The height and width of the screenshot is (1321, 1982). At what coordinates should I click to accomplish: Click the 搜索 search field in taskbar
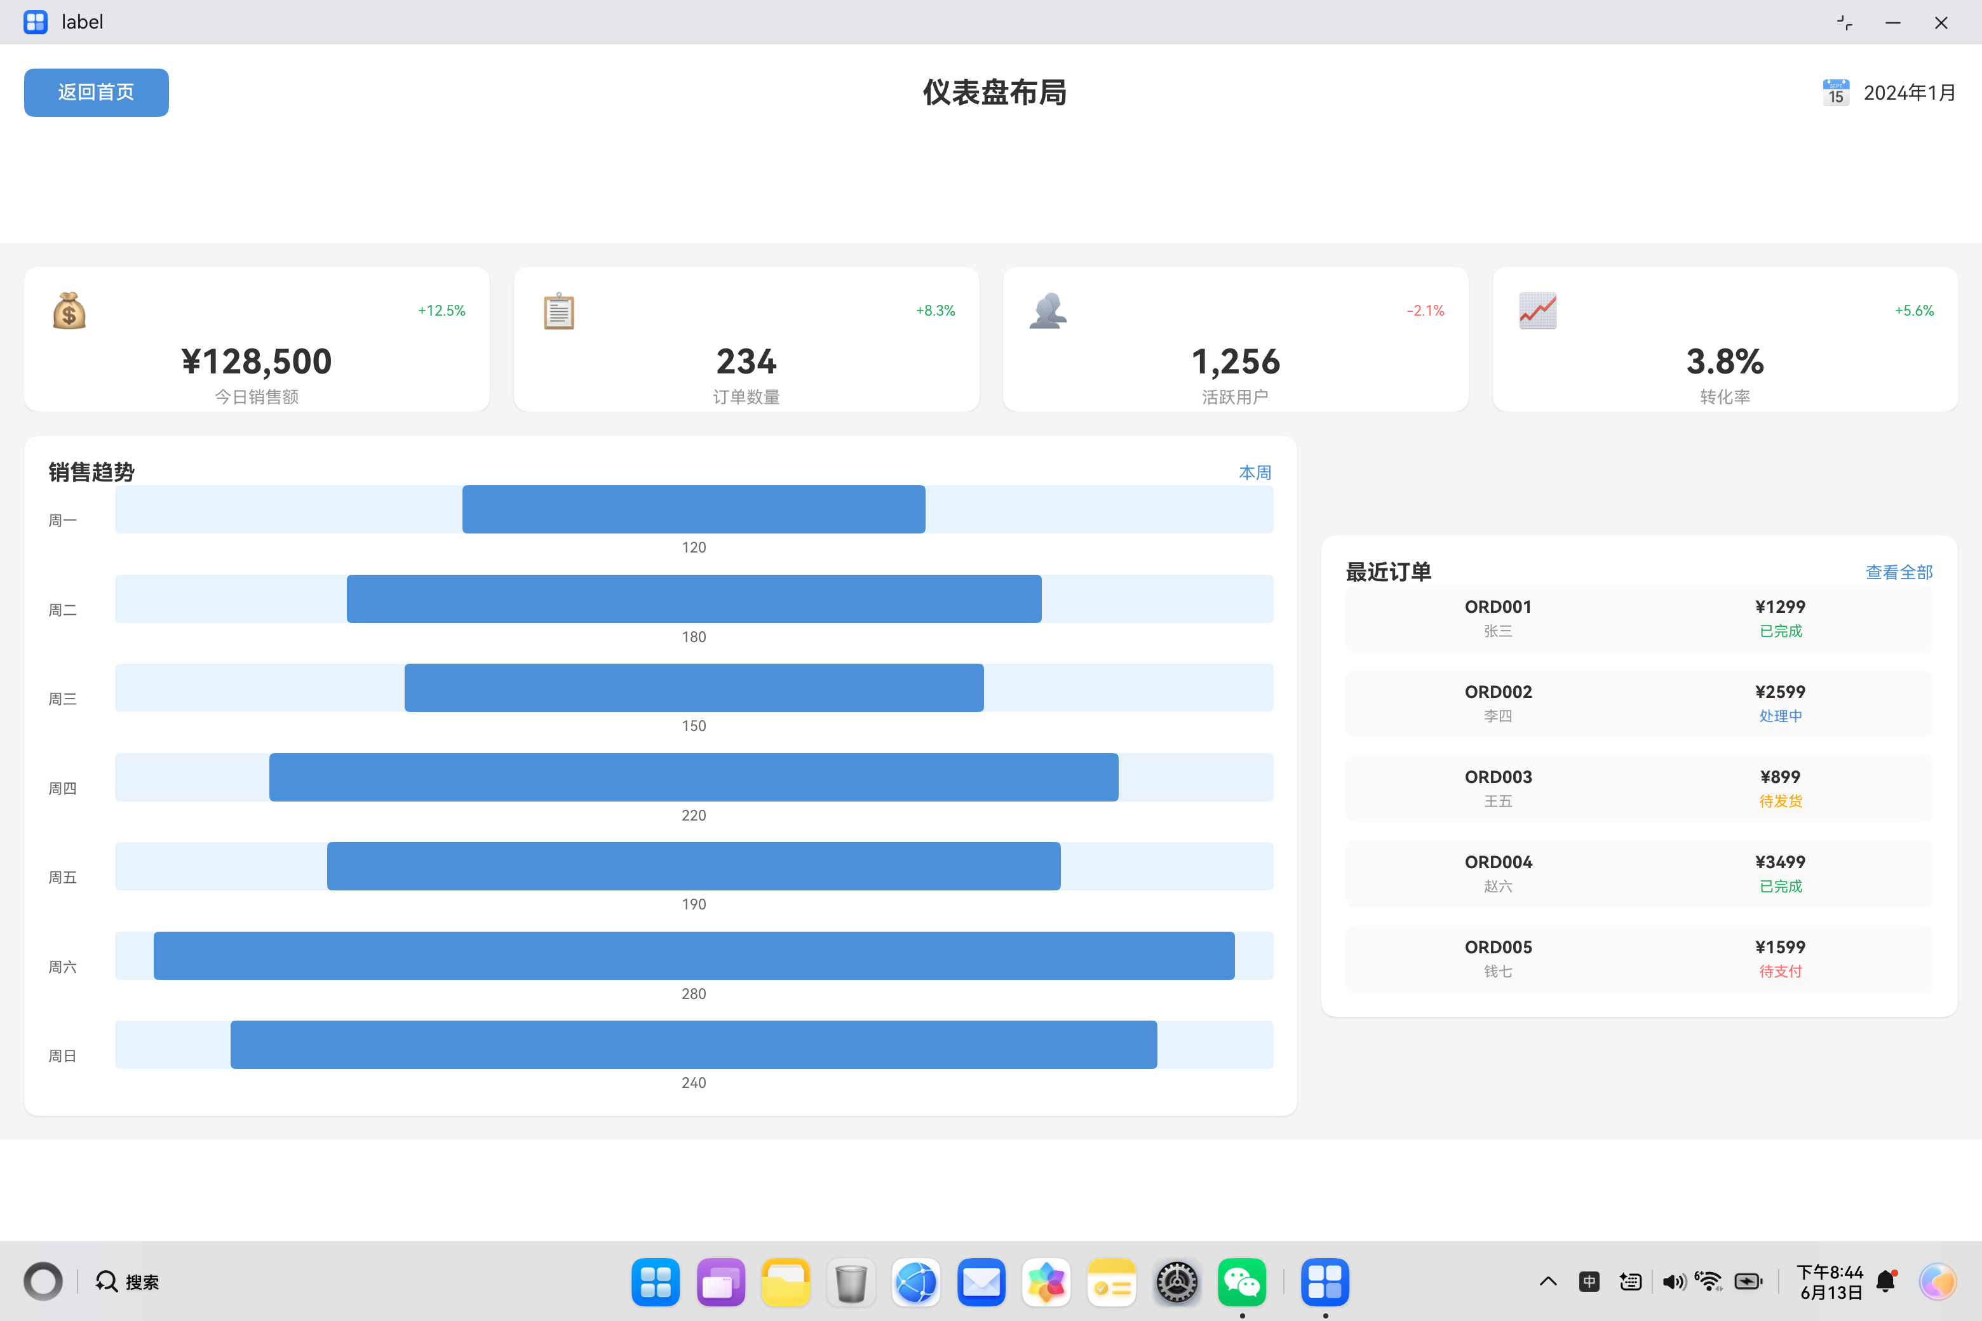(x=128, y=1282)
